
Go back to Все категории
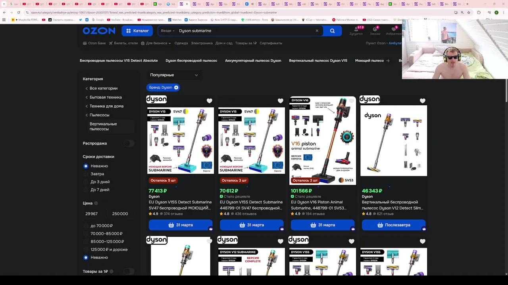[x=103, y=88]
